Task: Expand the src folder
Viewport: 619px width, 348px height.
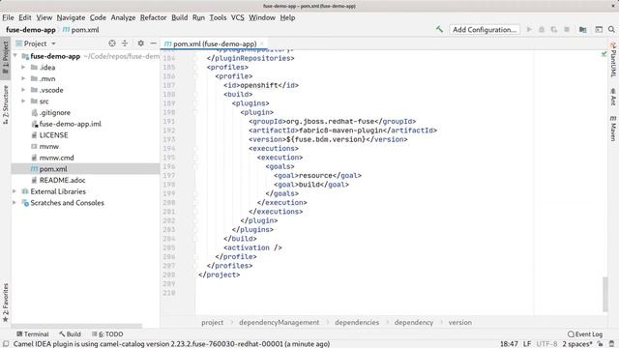Action: click(23, 101)
